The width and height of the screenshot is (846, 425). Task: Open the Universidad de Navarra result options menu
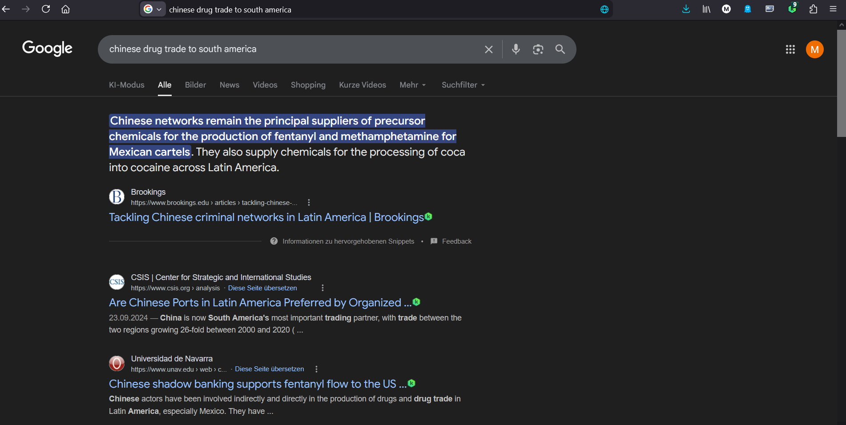click(x=316, y=369)
